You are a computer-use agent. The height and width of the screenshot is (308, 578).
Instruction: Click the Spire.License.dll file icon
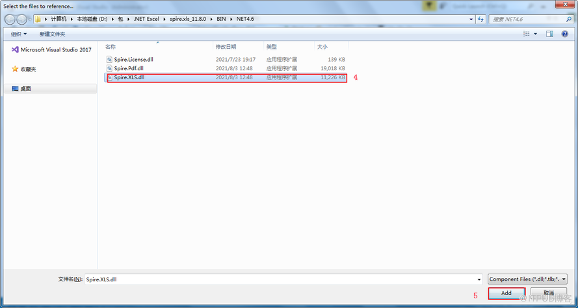(x=109, y=59)
